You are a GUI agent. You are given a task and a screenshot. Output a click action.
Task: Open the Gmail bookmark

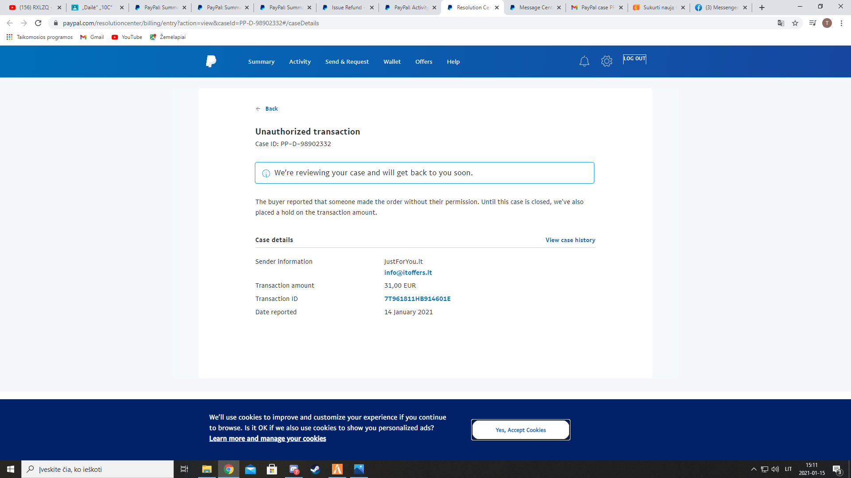pos(92,37)
